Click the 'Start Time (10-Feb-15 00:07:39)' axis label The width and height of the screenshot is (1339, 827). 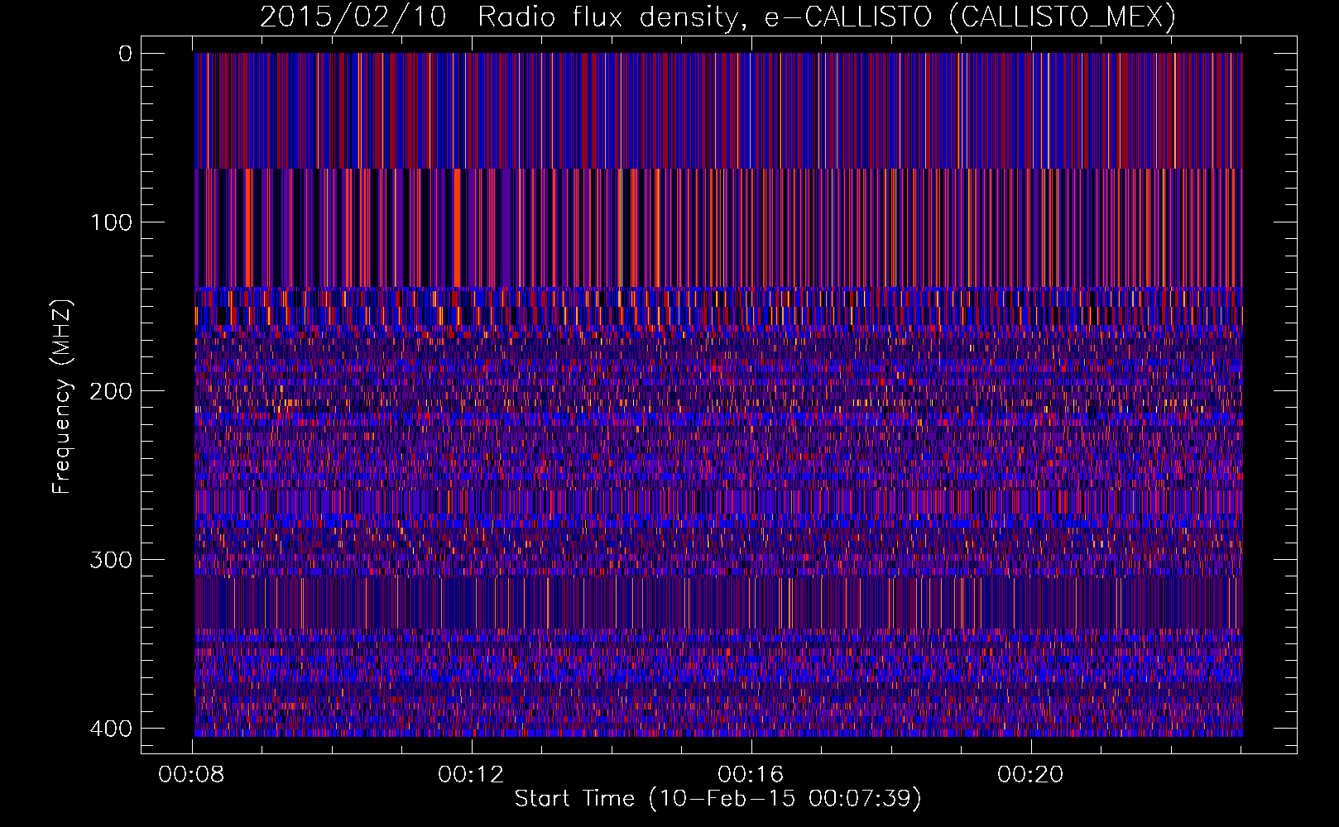pyautogui.click(x=717, y=799)
